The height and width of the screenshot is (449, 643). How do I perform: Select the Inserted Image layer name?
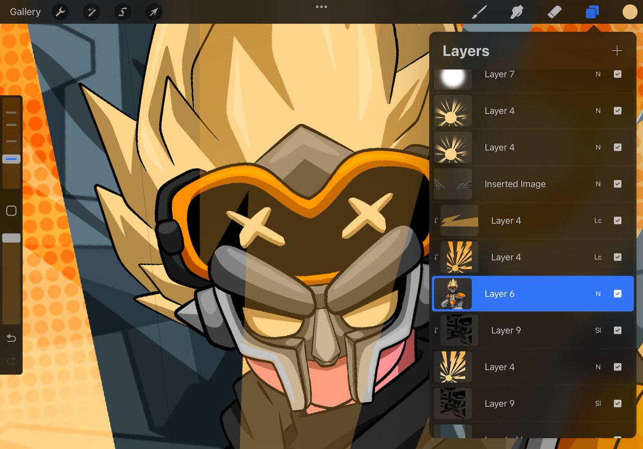tap(515, 184)
